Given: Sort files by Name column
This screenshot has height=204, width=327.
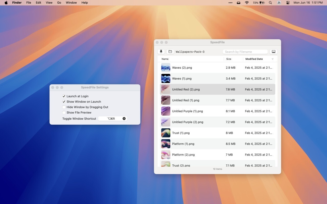Looking at the screenshot, I should coord(165,59).
